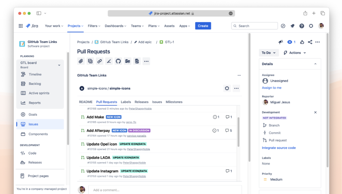Click the link issue chain icon
This screenshot has height=194, width=342.
tap(99, 61)
